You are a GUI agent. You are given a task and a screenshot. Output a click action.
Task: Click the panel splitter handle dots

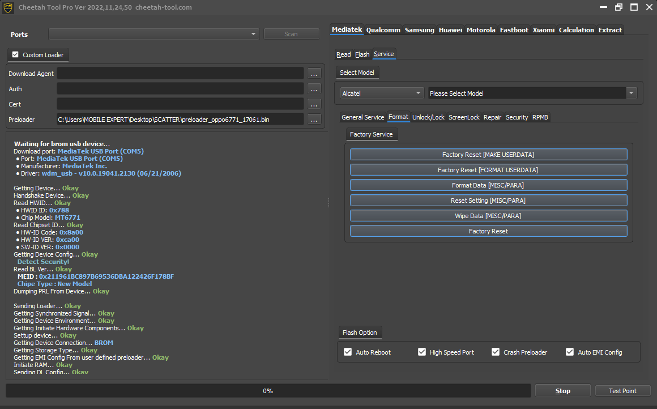[329, 203]
